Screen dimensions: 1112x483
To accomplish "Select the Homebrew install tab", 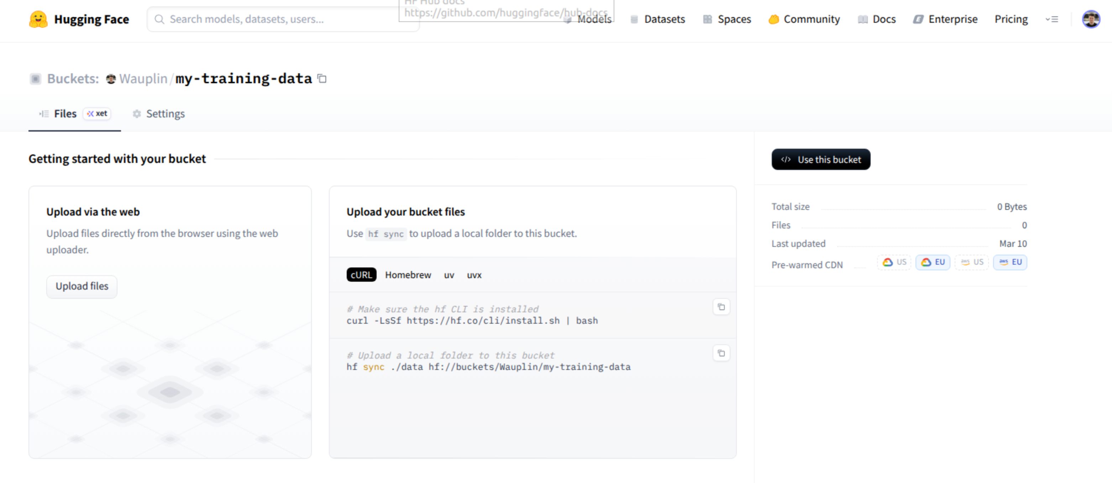I will [408, 275].
